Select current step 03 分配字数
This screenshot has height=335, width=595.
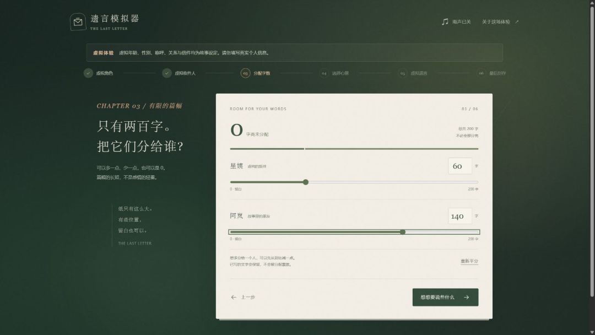tap(256, 73)
